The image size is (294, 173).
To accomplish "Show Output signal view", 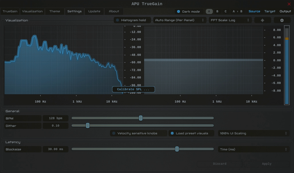I will [285, 11].
